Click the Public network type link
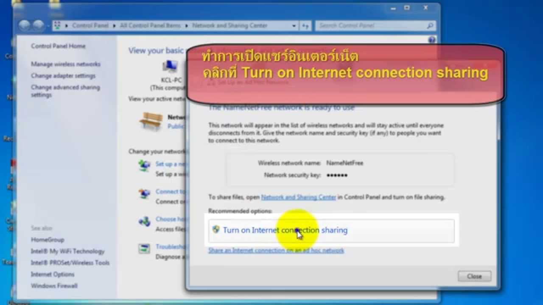 click(176, 126)
